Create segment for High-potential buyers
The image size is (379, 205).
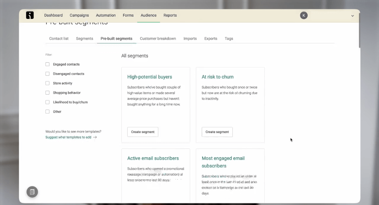[143, 132]
